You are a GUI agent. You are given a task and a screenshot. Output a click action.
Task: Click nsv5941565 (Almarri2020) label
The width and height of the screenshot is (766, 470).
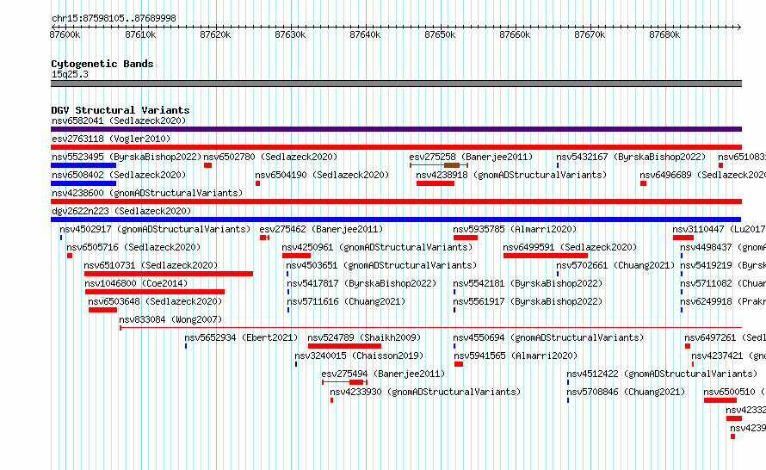pyautogui.click(x=516, y=356)
